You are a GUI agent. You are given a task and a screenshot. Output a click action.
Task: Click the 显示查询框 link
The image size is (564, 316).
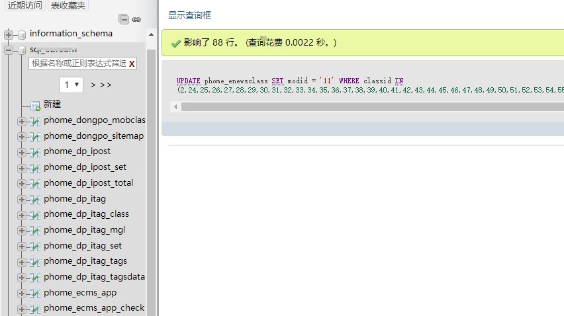click(x=190, y=15)
